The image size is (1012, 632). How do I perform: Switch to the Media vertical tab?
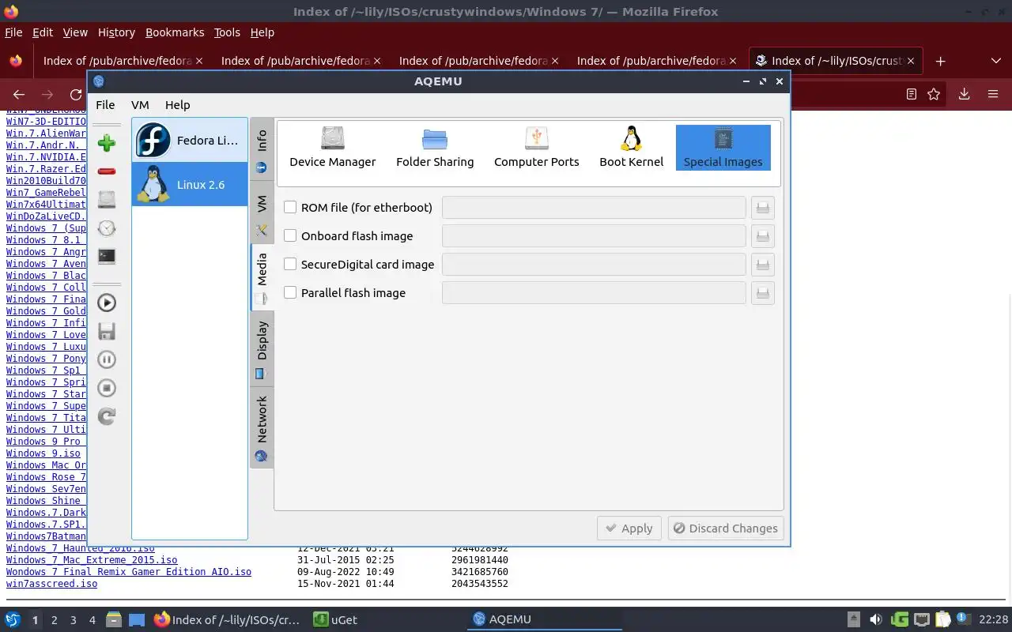tap(262, 276)
